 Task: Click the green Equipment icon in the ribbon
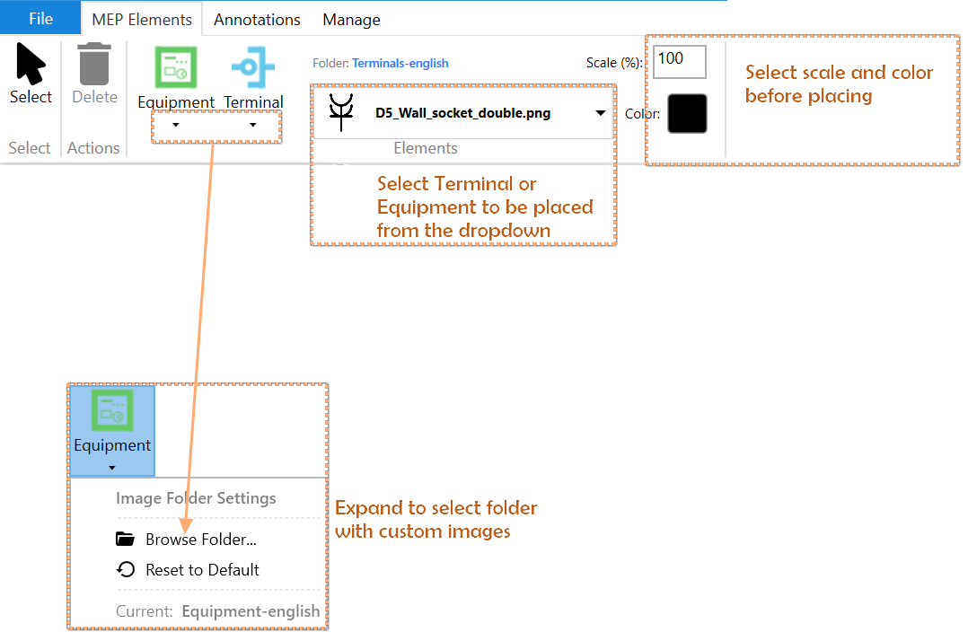tap(176, 67)
